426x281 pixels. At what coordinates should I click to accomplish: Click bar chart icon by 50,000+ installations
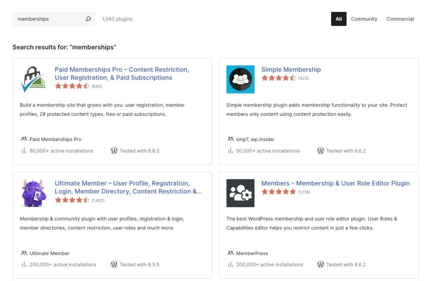[231, 151]
